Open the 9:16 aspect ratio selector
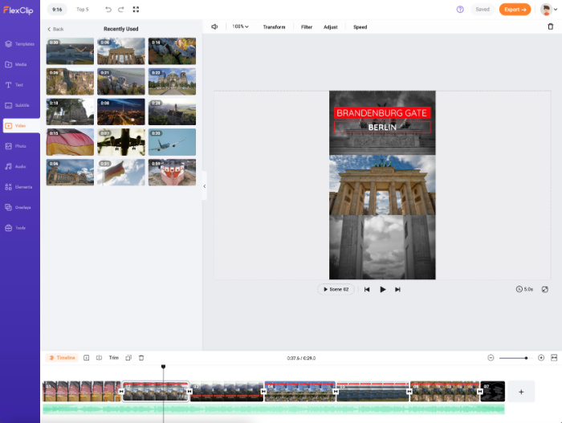 (59, 10)
